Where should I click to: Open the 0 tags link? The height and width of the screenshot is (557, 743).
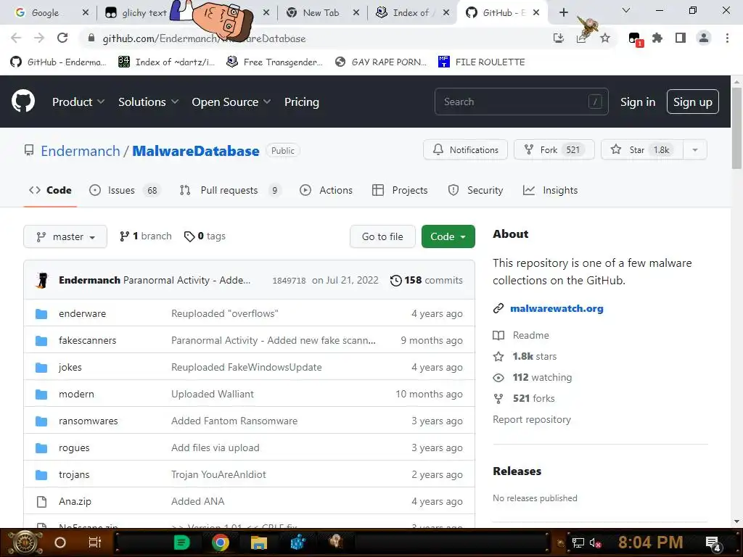205,236
